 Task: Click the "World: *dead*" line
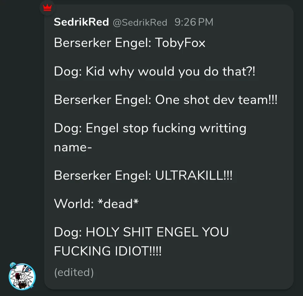click(96, 204)
